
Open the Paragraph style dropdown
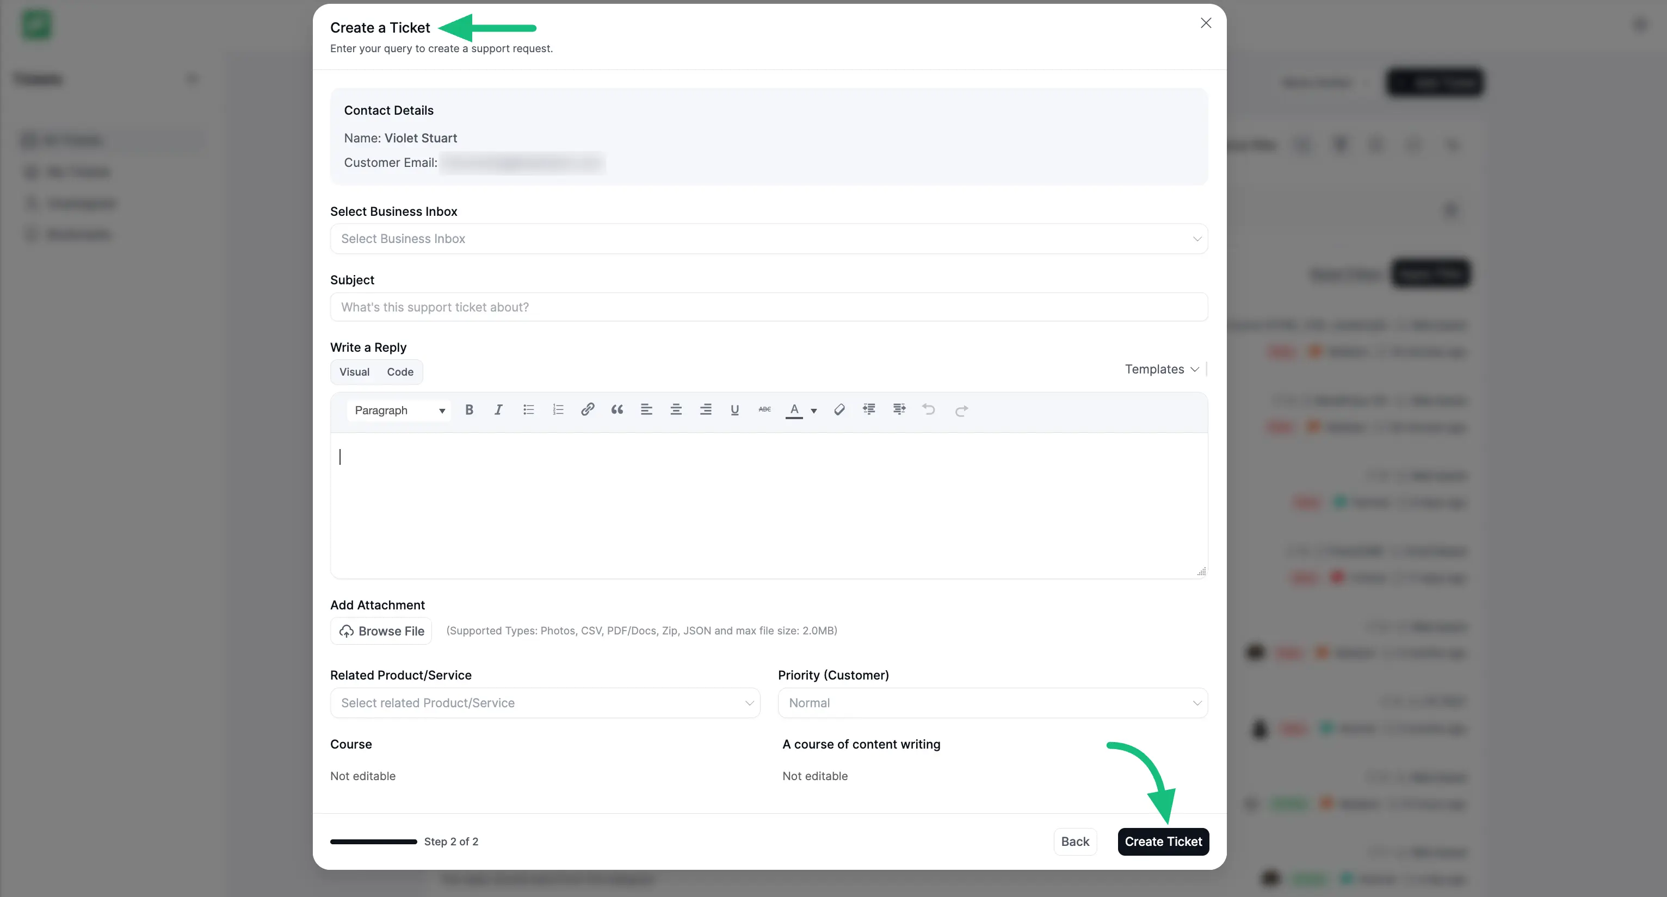pos(399,410)
